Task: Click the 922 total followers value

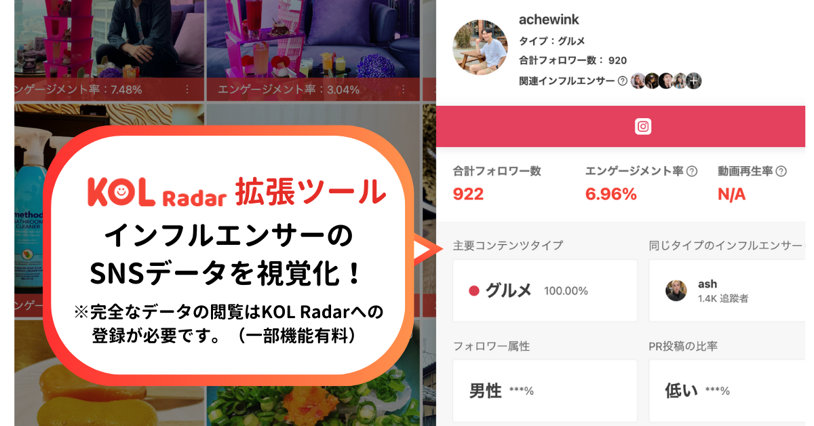Action: coord(468,195)
